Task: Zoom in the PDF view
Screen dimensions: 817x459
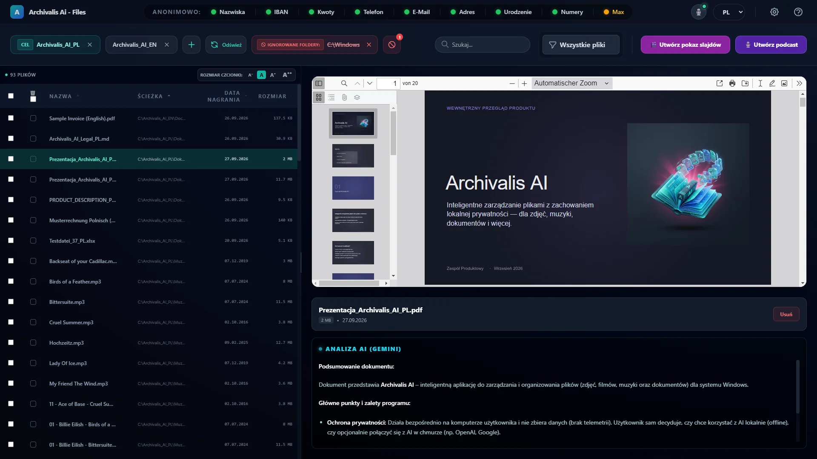Action: click(524, 83)
